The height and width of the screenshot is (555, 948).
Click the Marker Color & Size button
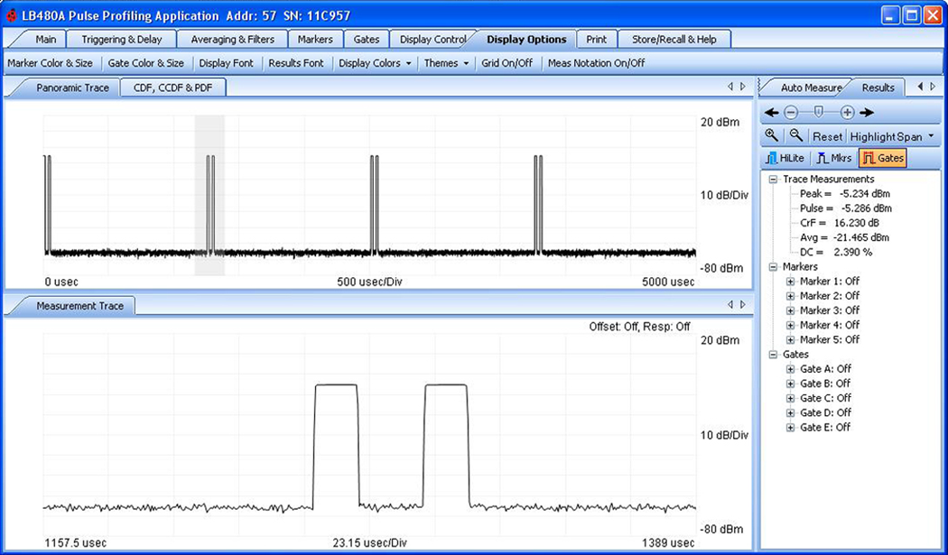point(50,63)
